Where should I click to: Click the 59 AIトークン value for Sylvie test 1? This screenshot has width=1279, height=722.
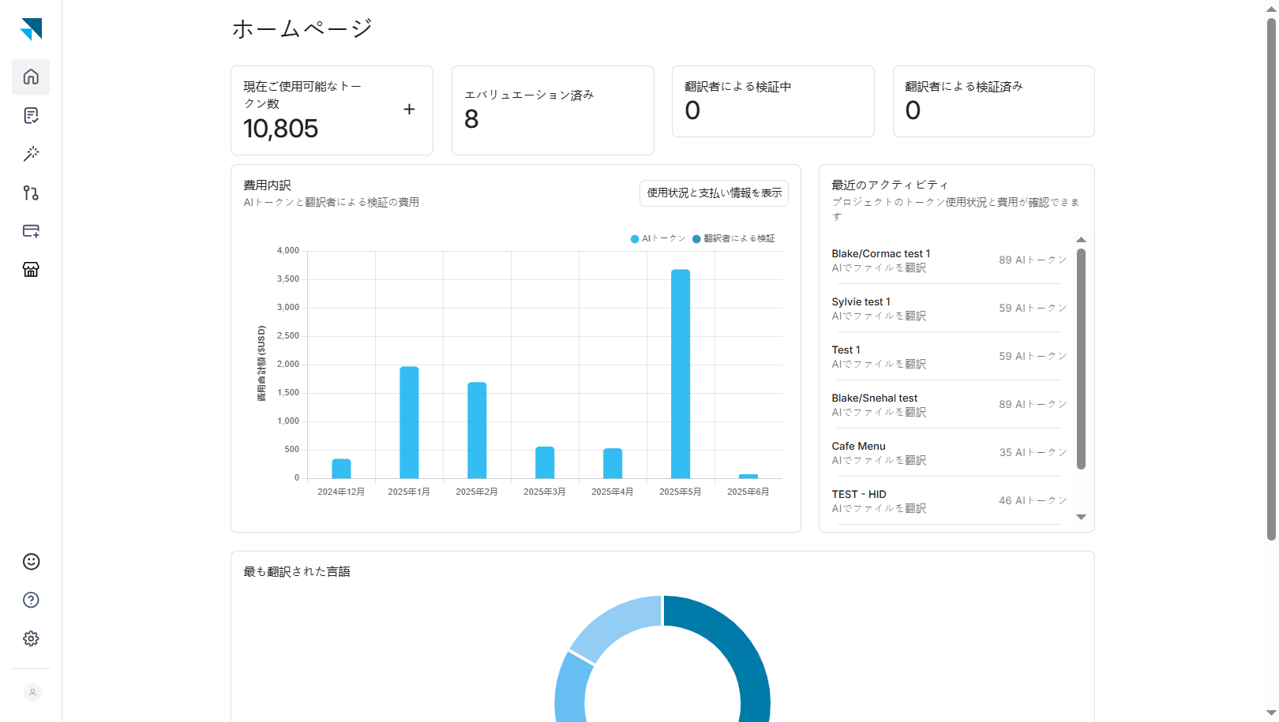click(x=1033, y=309)
